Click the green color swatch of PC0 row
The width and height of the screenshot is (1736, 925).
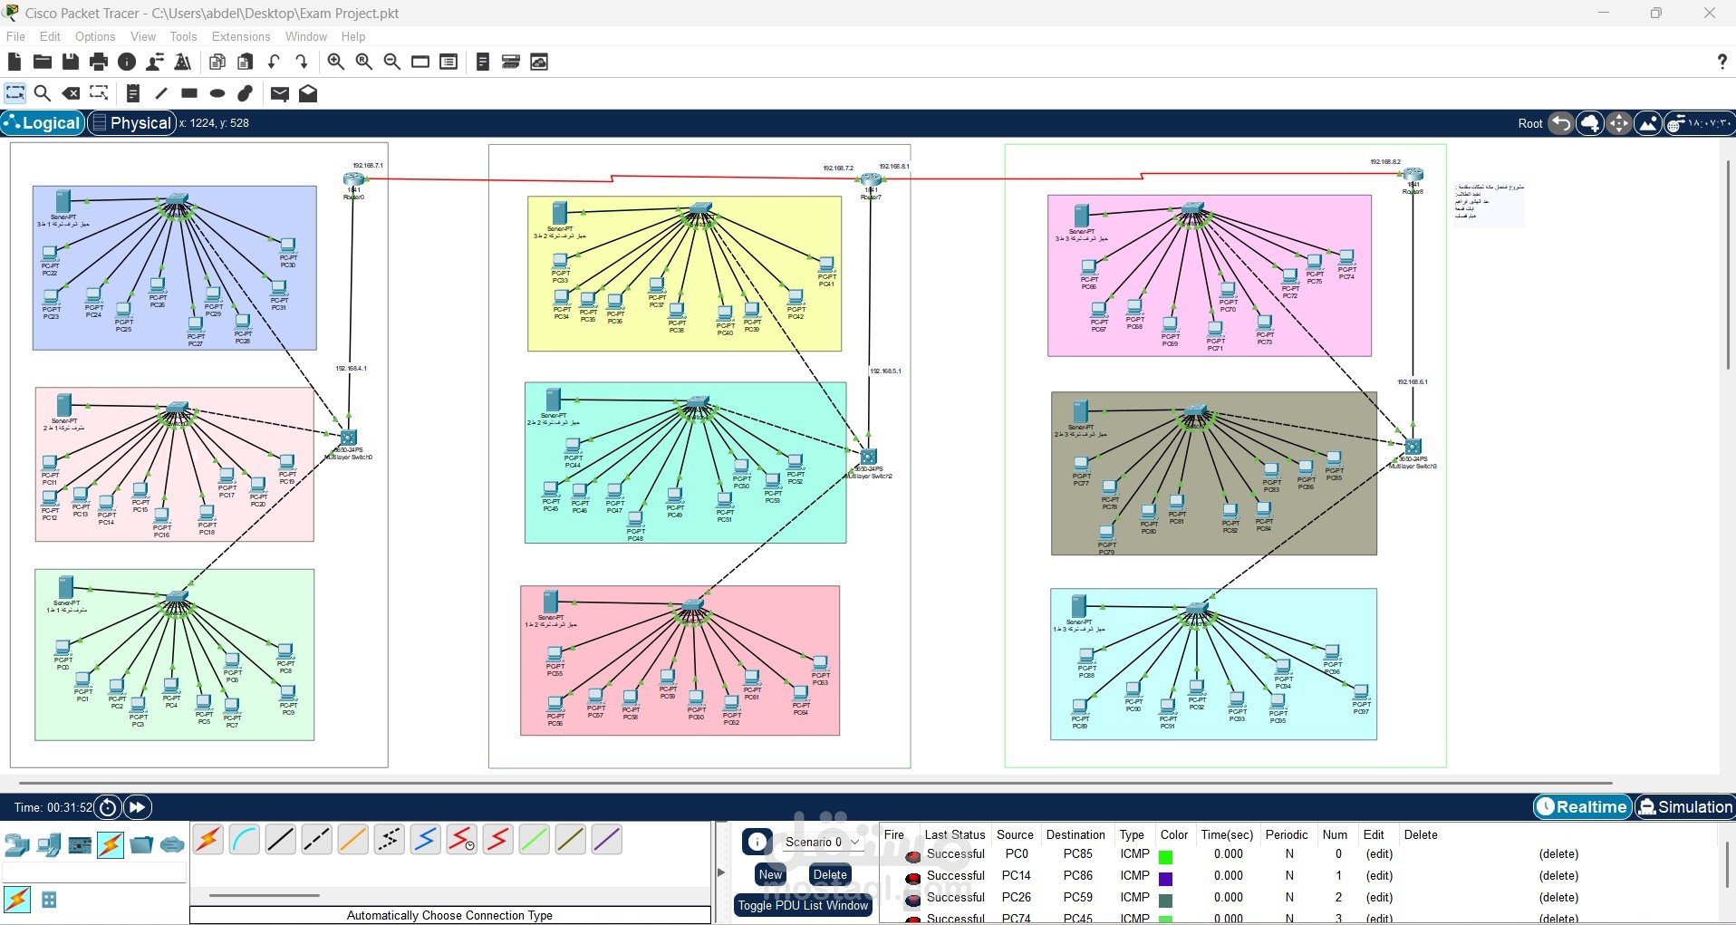1166,856
